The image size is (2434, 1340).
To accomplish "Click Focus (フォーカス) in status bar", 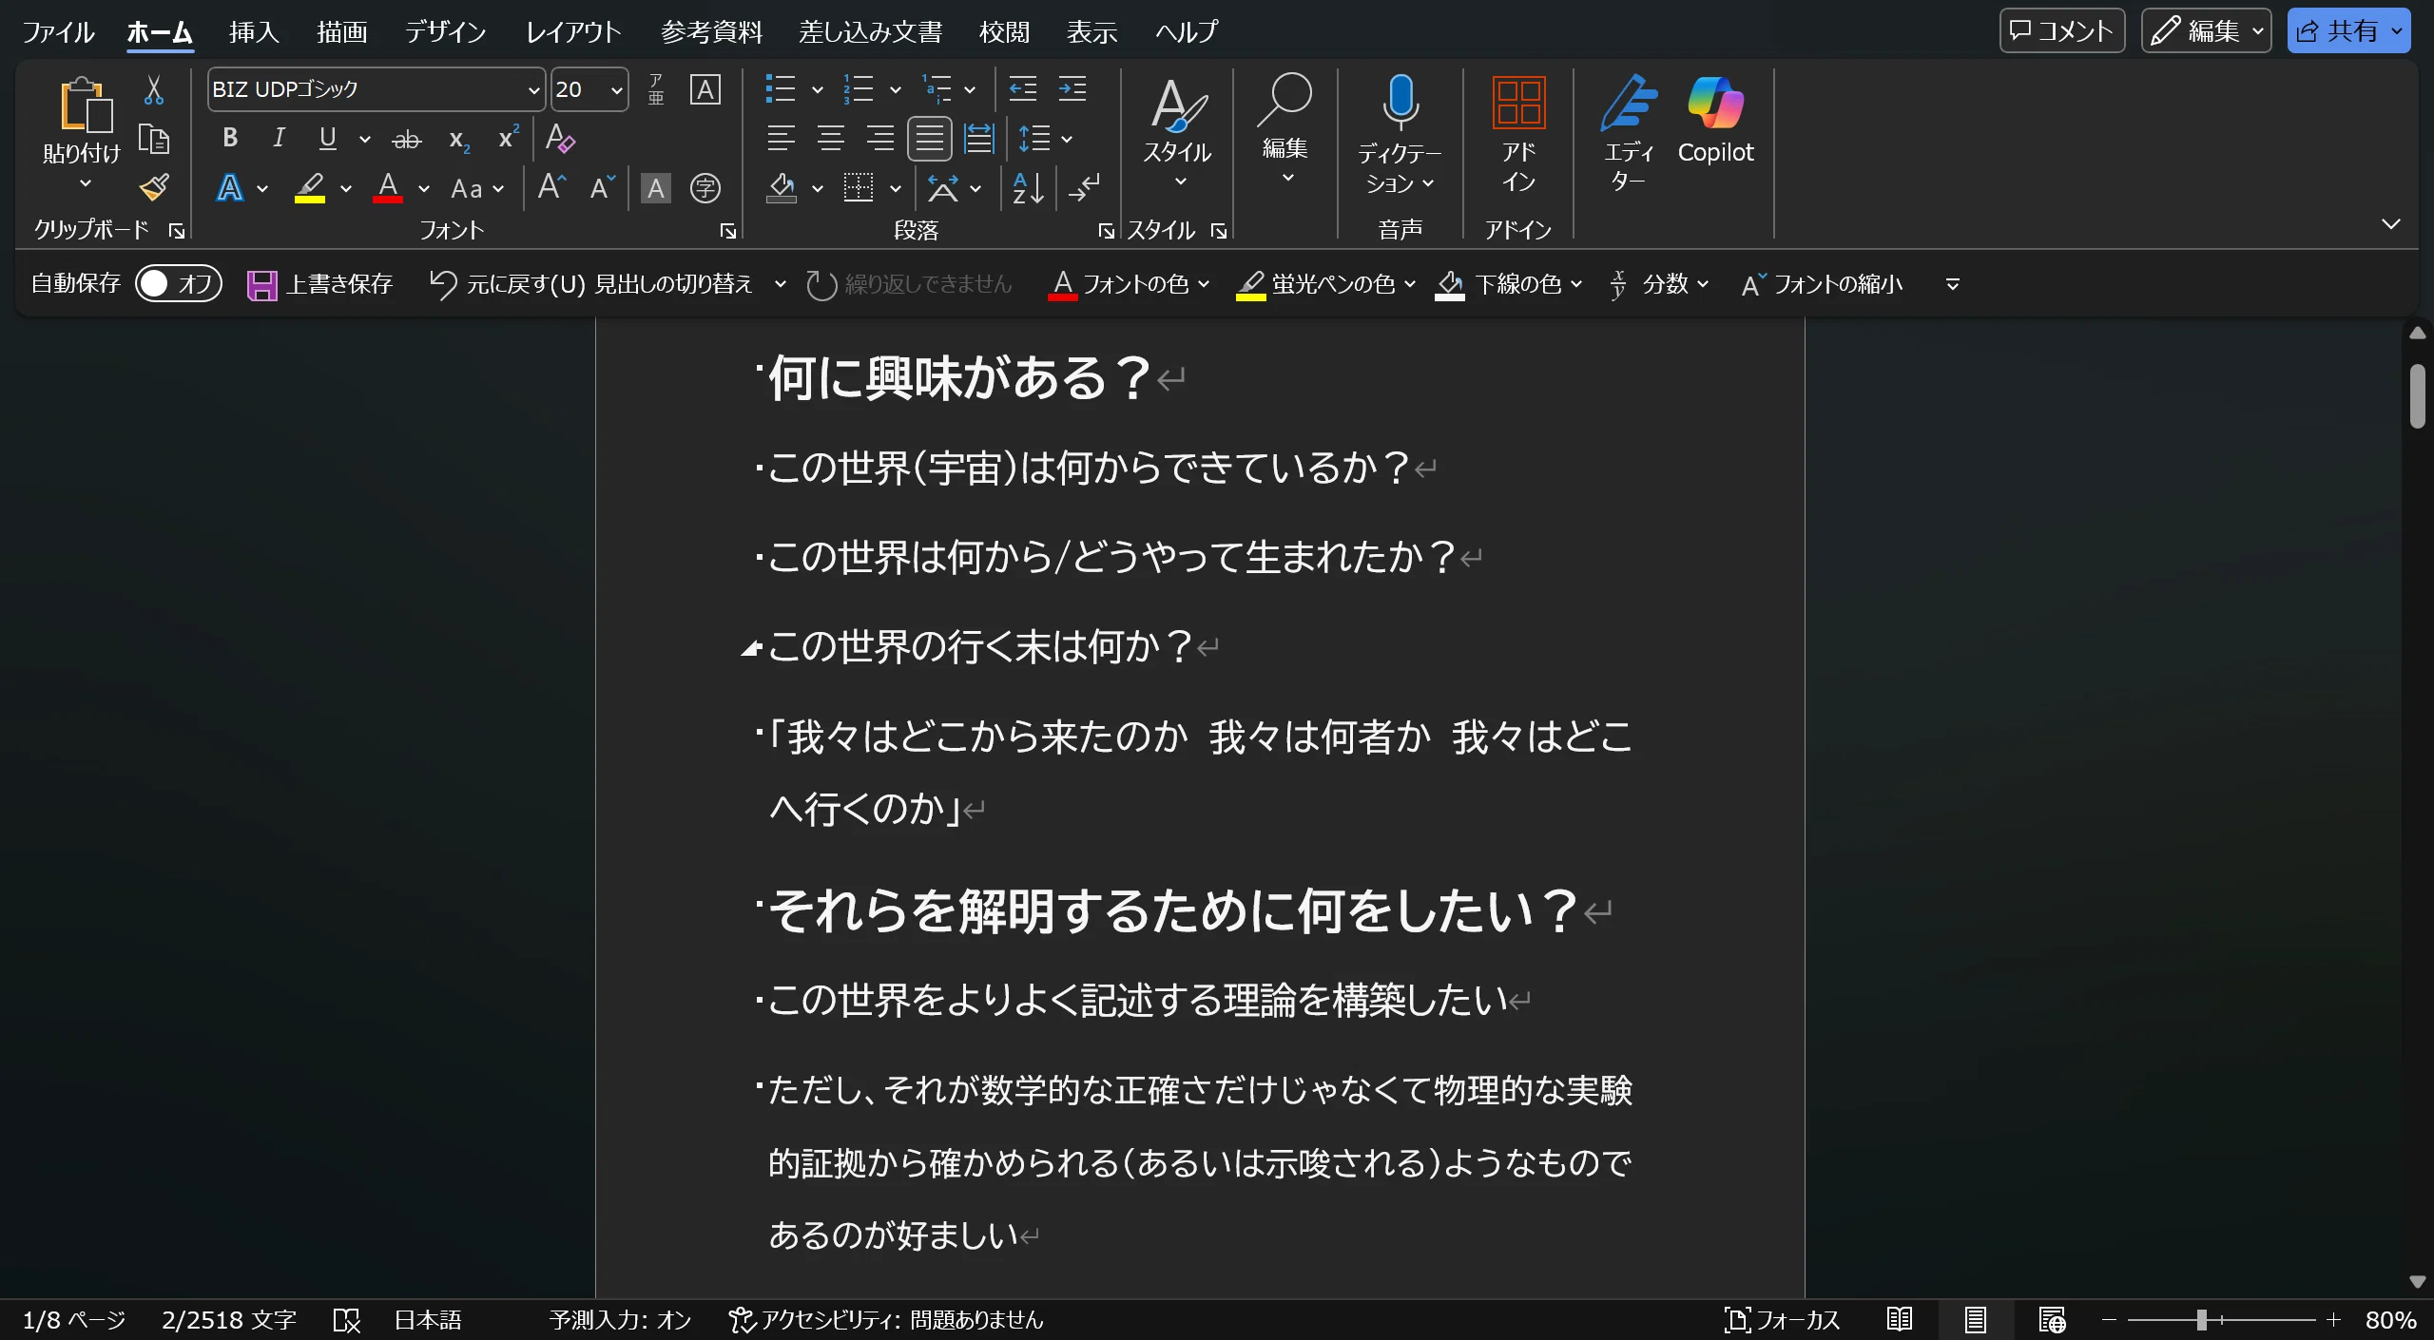I will point(1782,1319).
